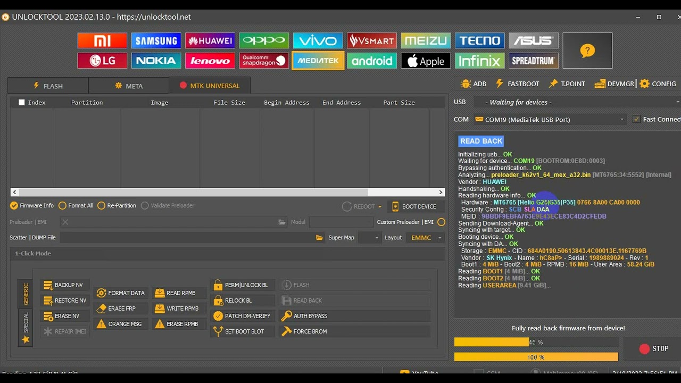Screen dimensions: 681x383
Task: Select the Format All radio option
Action: (76, 205)
